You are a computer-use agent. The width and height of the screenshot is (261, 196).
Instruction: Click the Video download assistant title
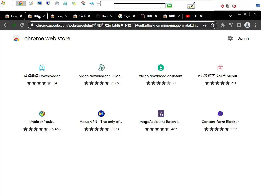[x=161, y=76]
